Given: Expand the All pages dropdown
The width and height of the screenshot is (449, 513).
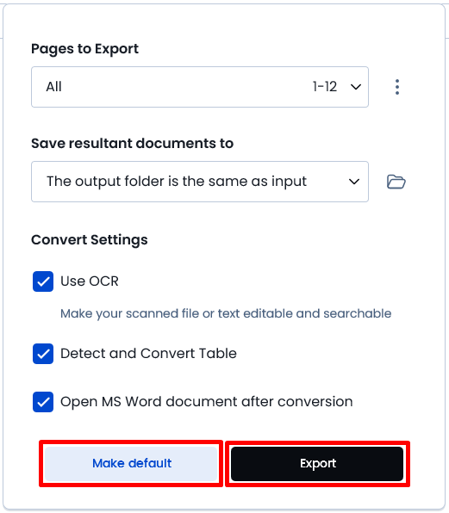Looking at the screenshot, I should coord(200,87).
